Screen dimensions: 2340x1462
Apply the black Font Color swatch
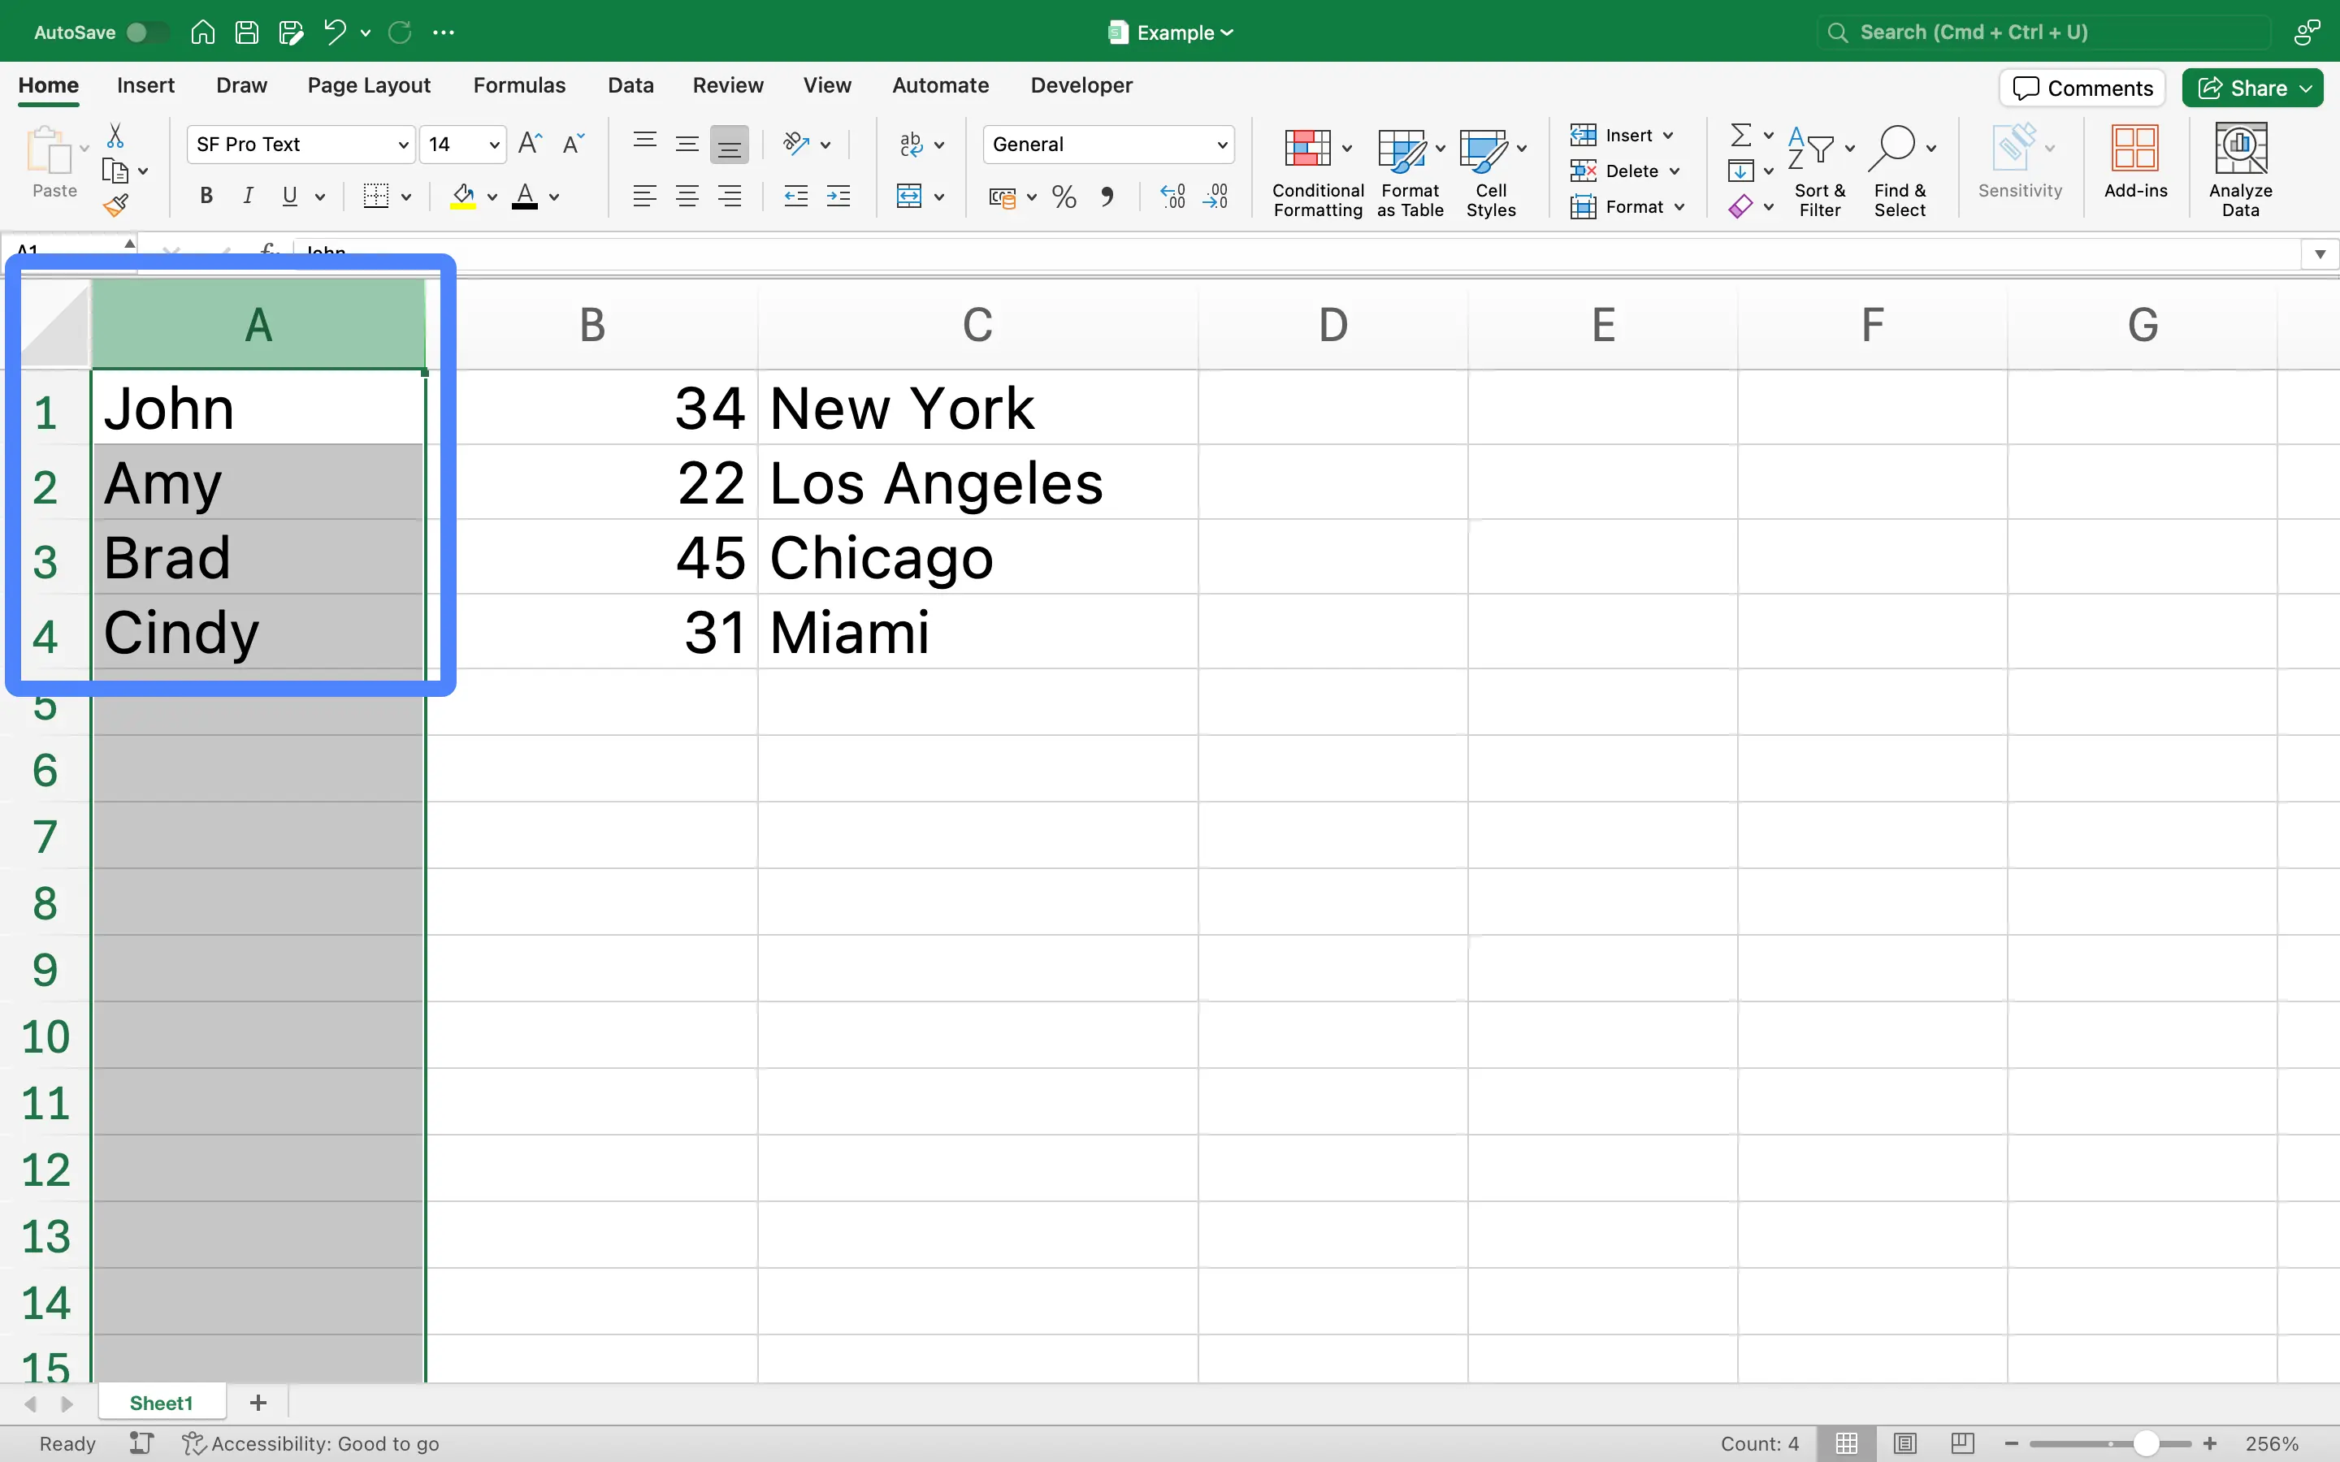525,197
